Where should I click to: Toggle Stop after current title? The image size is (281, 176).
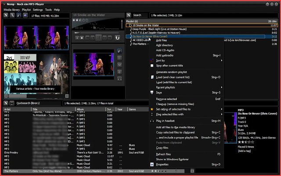click(x=169, y=66)
